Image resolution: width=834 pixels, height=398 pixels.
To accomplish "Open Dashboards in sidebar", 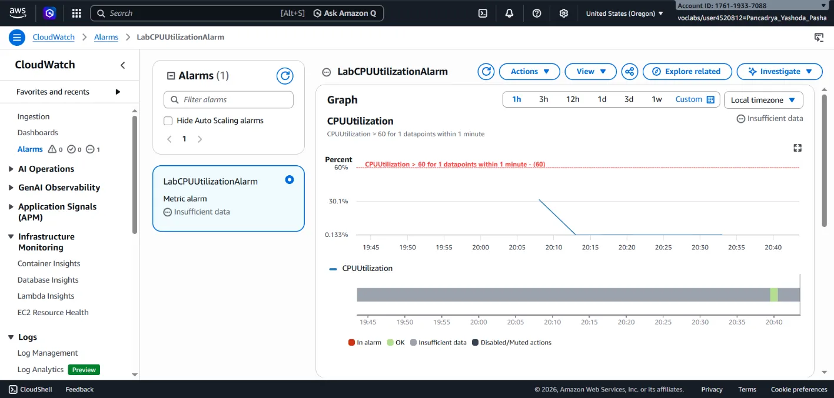I will click(38, 133).
